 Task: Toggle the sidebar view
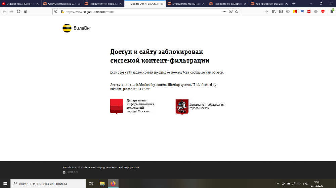point(281,11)
